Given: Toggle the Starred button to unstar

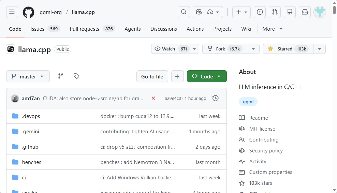Looking at the screenshot, I should click(288, 49).
